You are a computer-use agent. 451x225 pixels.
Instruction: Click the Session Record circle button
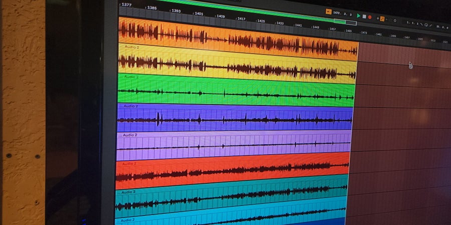(x=395, y=20)
